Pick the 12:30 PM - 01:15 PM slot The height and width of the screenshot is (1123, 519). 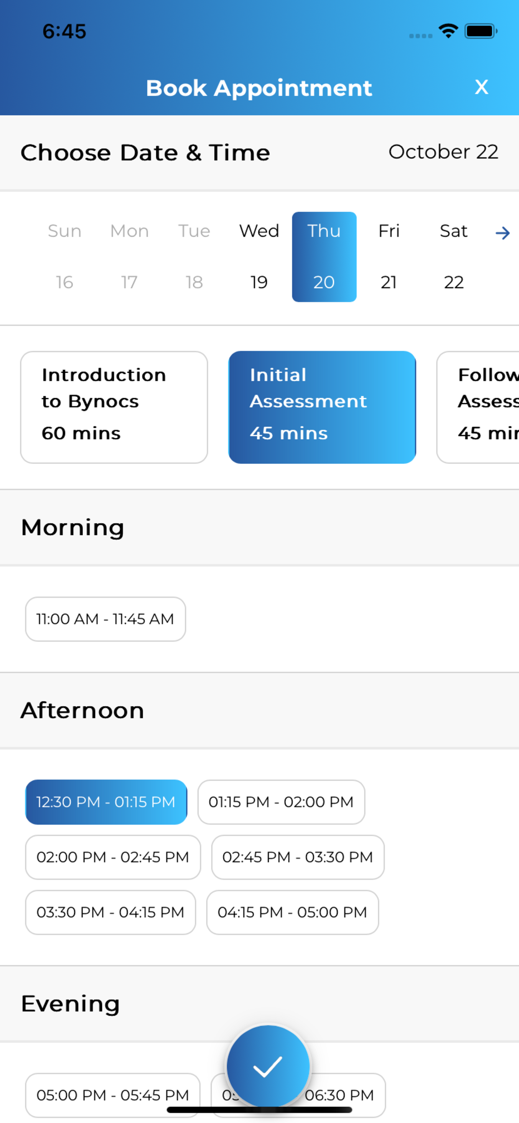[x=106, y=802]
